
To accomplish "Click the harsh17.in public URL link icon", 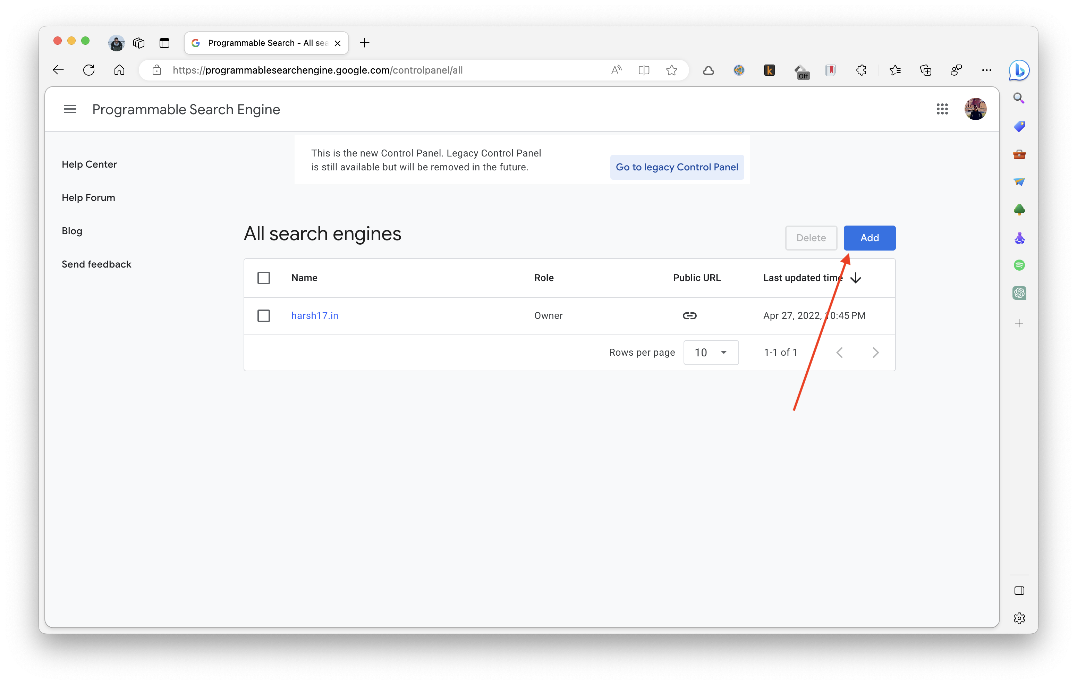I will (689, 315).
